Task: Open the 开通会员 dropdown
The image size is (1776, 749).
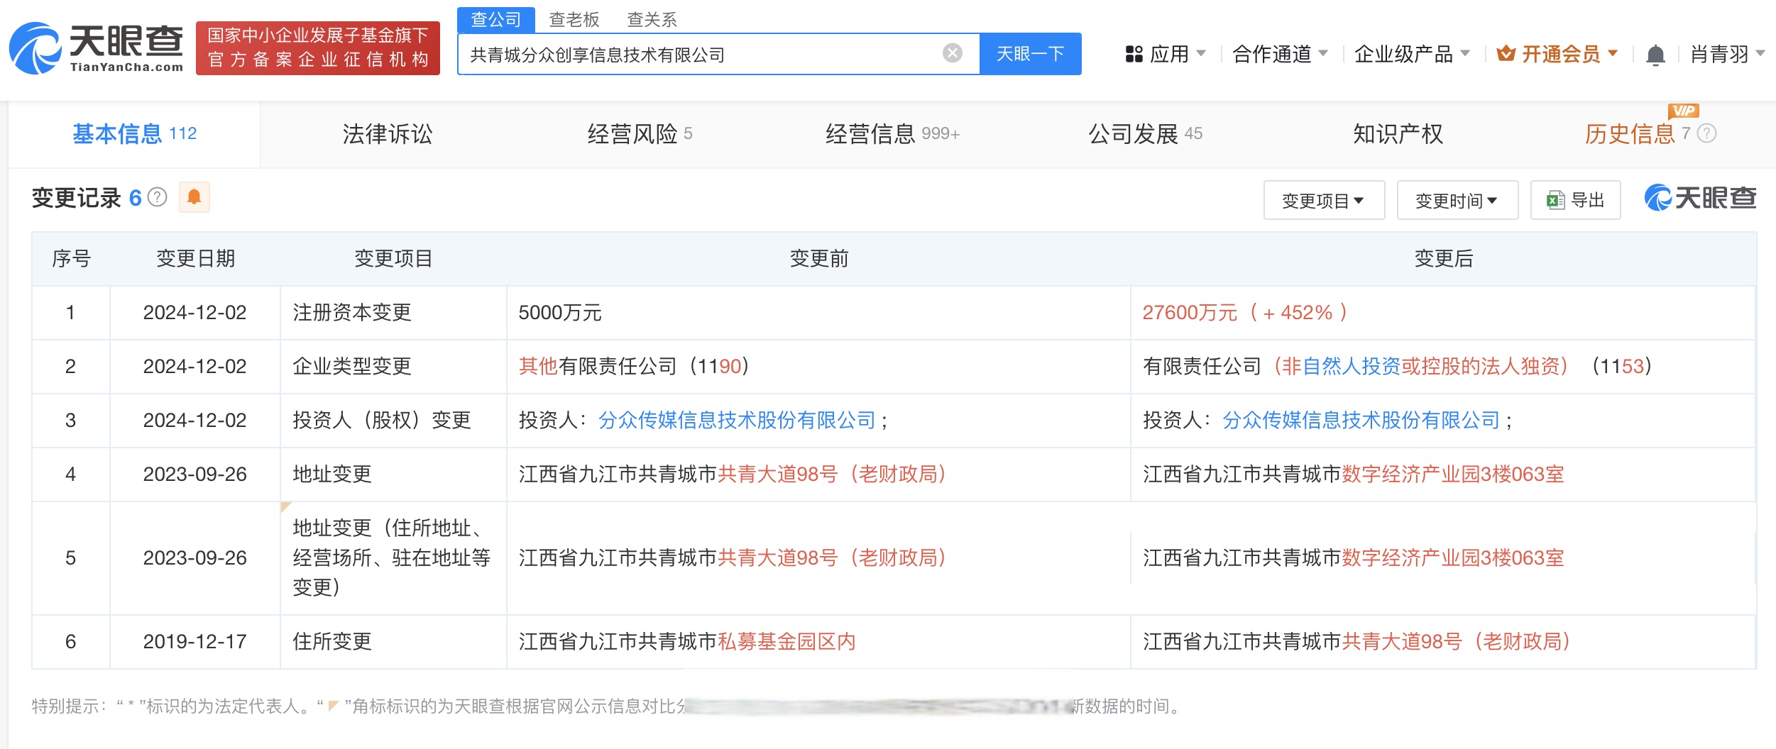Action: (1557, 54)
